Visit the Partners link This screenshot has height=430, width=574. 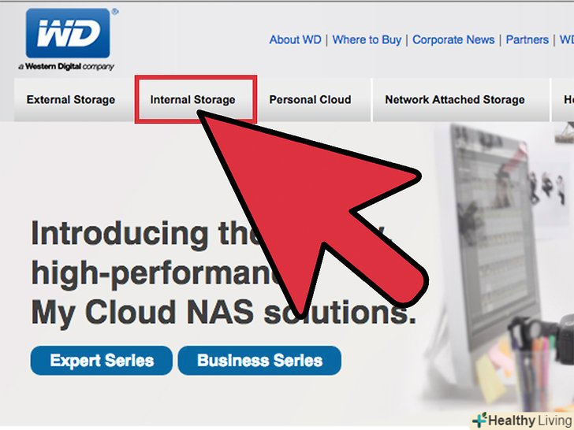click(x=527, y=39)
